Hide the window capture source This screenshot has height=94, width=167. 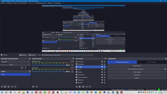(x=102, y=75)
